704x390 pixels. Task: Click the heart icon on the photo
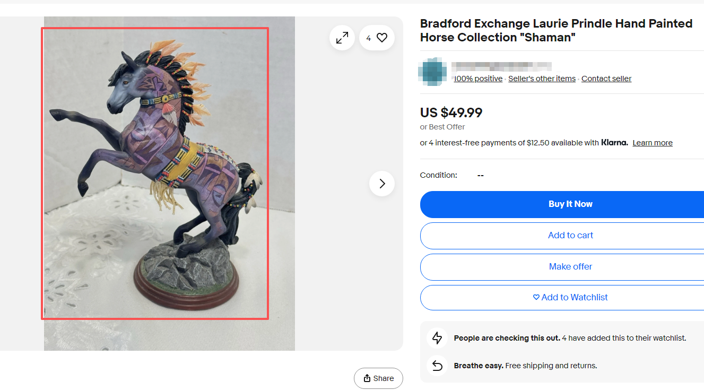pos(382,38)
